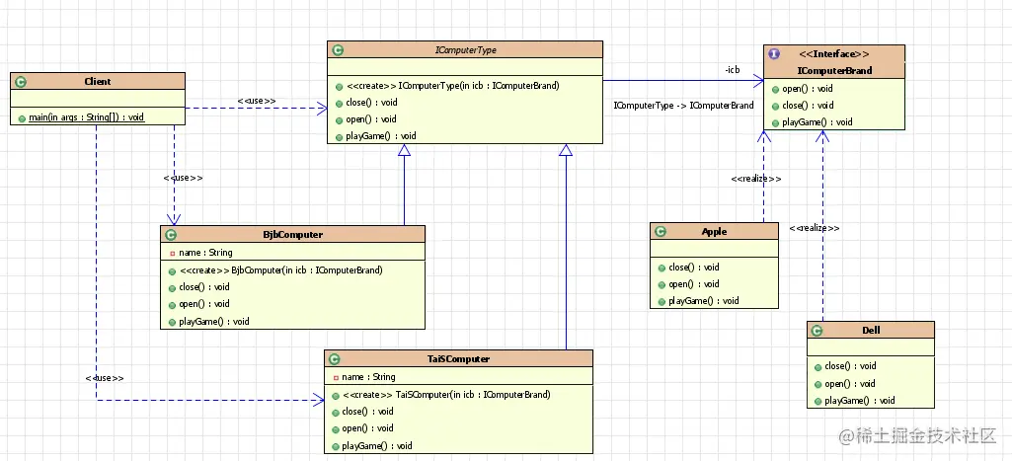Image resolution: width=1012 pixels, height=461 pixels.
Task: Click the green icon of Dell's close()
Action: [818, 366]
